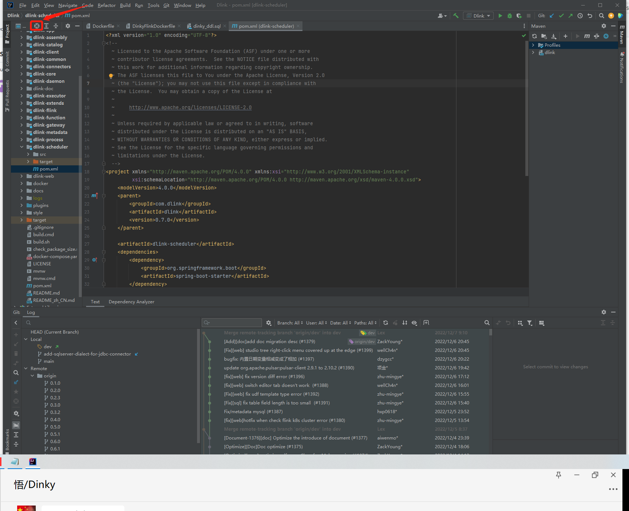Image resolution: width=629 pixels, height=511 pixels.
Task: Show only affected paths with eye icon
Action: 414,323
